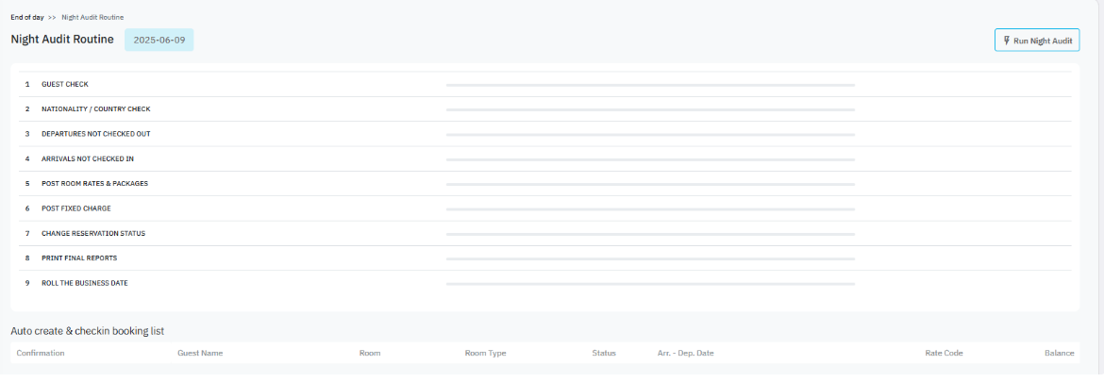Select the Post Fixed Charge step
The image size is (1104, 382).
pyautogui.click(x=75, y=208)
